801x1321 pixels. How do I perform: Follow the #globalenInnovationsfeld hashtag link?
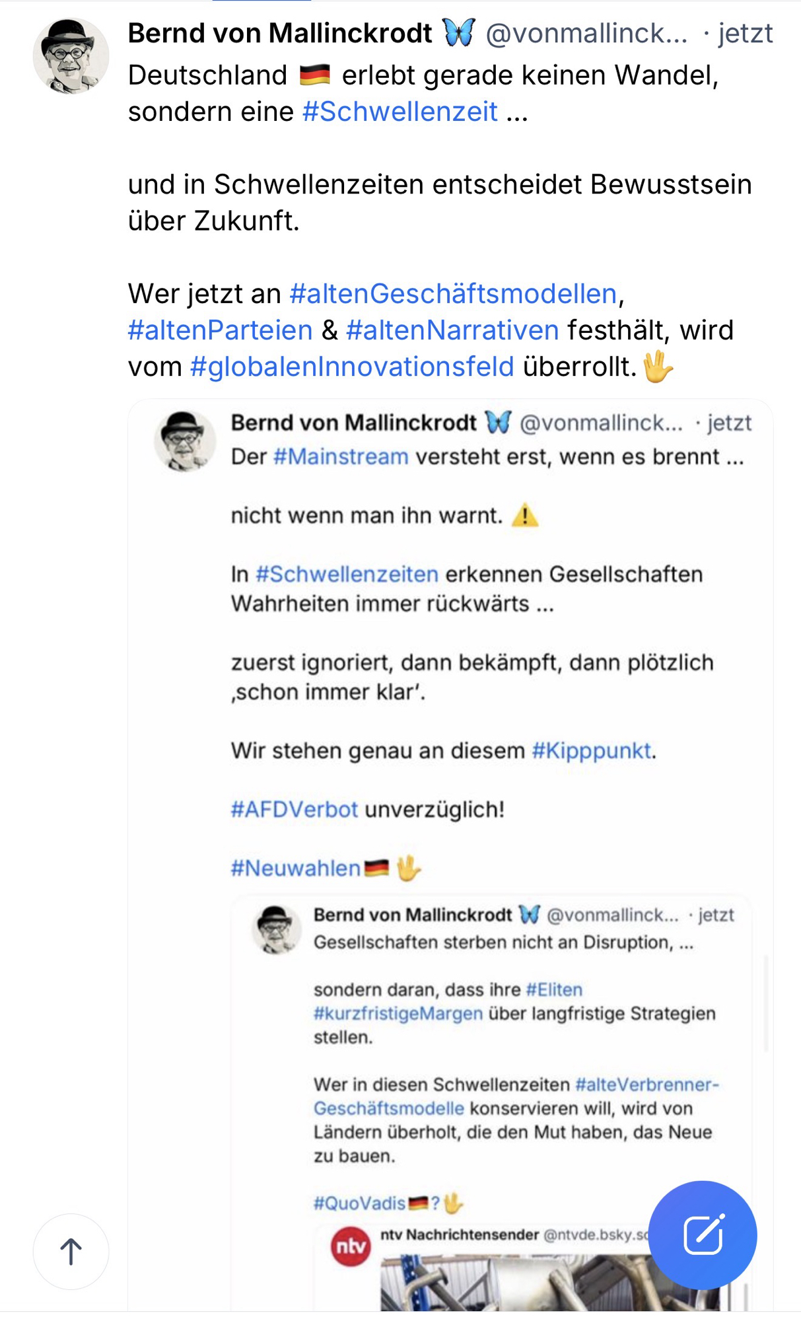pos(352,367)
